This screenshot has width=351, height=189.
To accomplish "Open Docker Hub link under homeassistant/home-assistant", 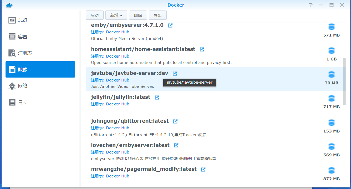I will click(x=118, y=56).
